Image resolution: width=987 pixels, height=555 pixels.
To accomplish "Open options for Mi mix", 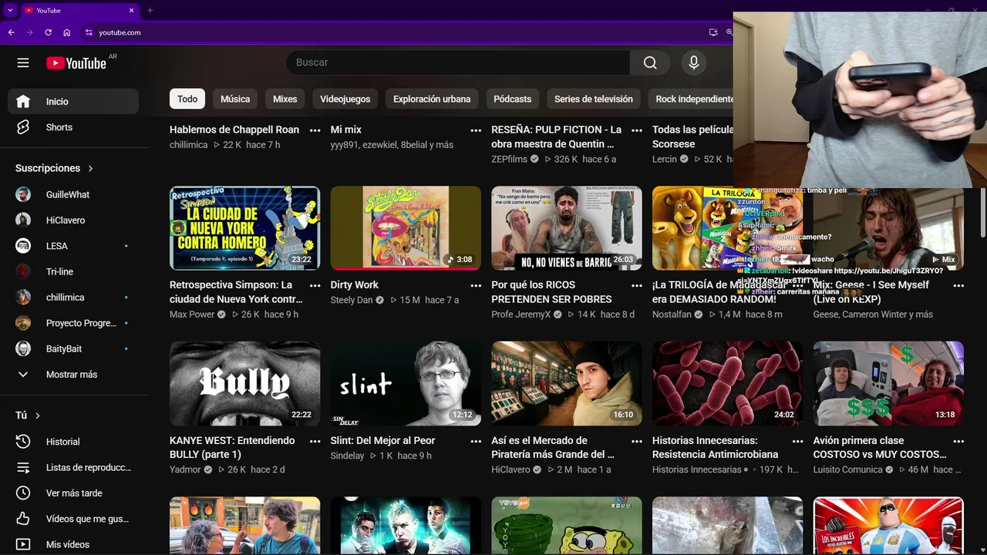I will (476, 130).
